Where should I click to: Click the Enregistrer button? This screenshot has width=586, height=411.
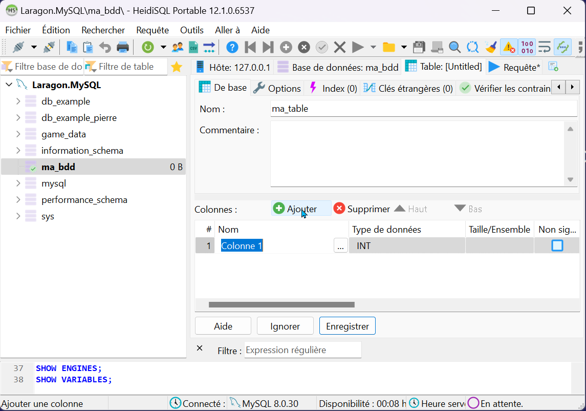347,326
